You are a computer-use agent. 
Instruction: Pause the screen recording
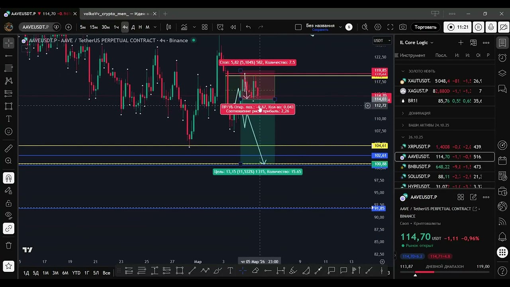click(x=479, y=27)
